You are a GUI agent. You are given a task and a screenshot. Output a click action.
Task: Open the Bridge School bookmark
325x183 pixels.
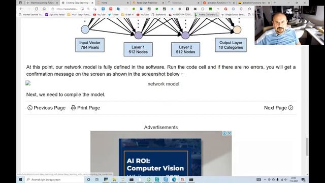[x=234, y=15]
